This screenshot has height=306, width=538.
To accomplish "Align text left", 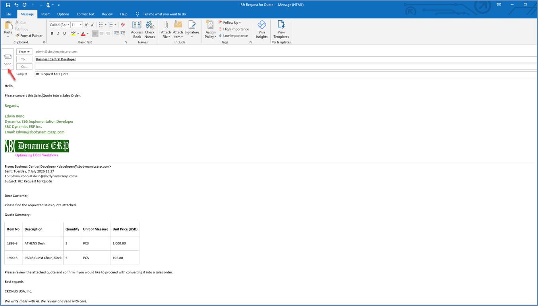I will 95,33.
